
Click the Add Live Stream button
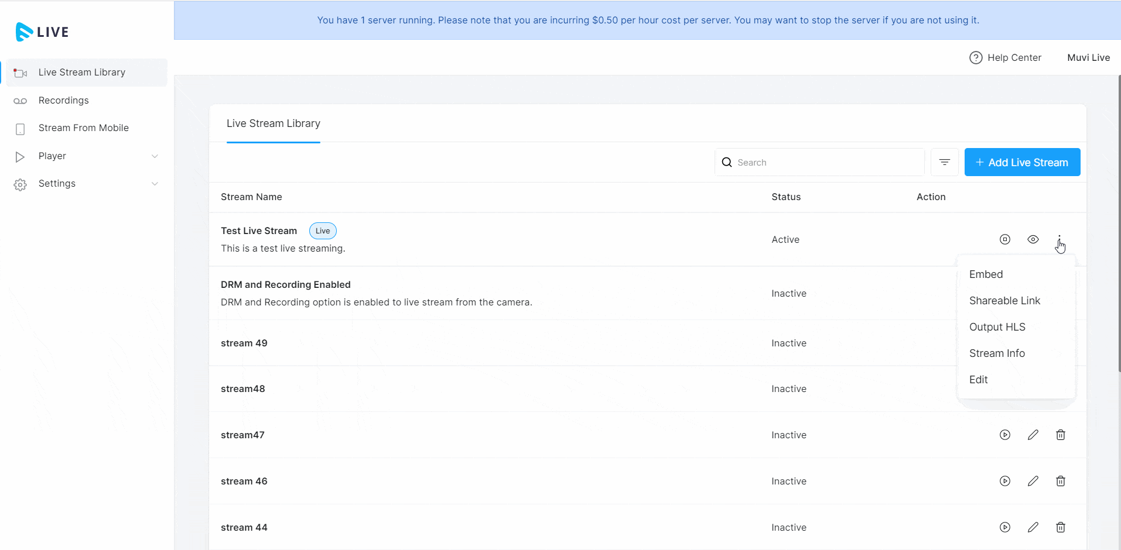click(x=1022, y=162)
